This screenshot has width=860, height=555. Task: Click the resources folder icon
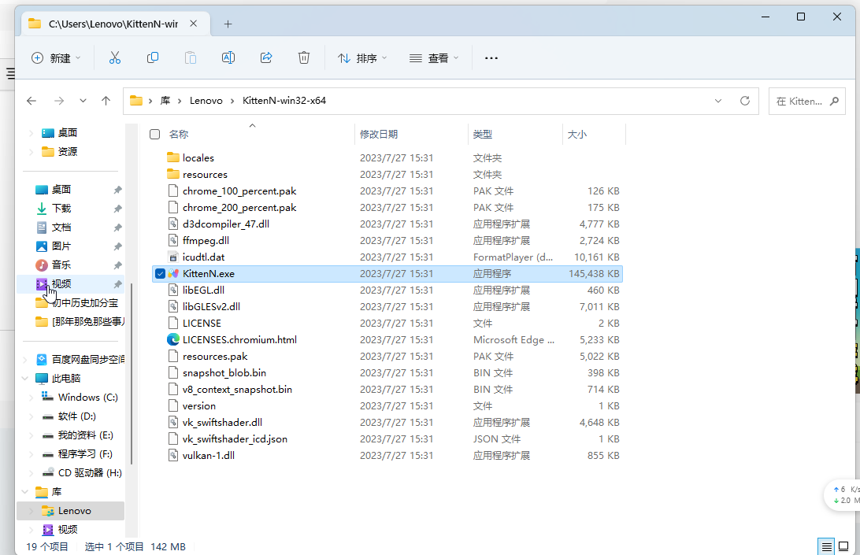[x=173, y=175]
